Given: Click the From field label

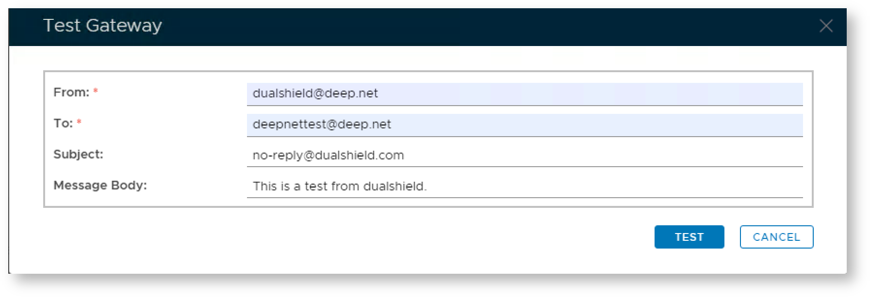Looking at the screenshot, I should (71, 93).
